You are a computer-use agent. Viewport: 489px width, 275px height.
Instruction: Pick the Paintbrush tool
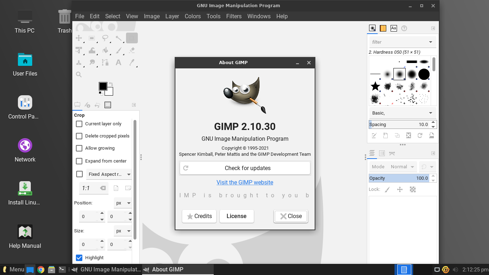(118, 50)
